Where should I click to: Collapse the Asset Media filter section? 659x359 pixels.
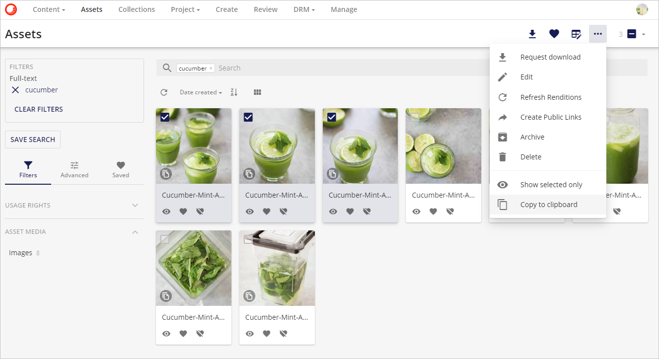click(x=135, y=232)
